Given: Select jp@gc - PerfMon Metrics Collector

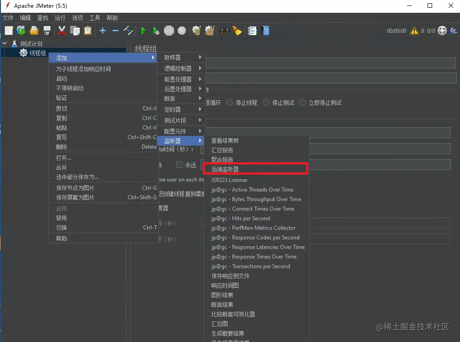Looking at the screenshot, I should [x=257, y=228].
